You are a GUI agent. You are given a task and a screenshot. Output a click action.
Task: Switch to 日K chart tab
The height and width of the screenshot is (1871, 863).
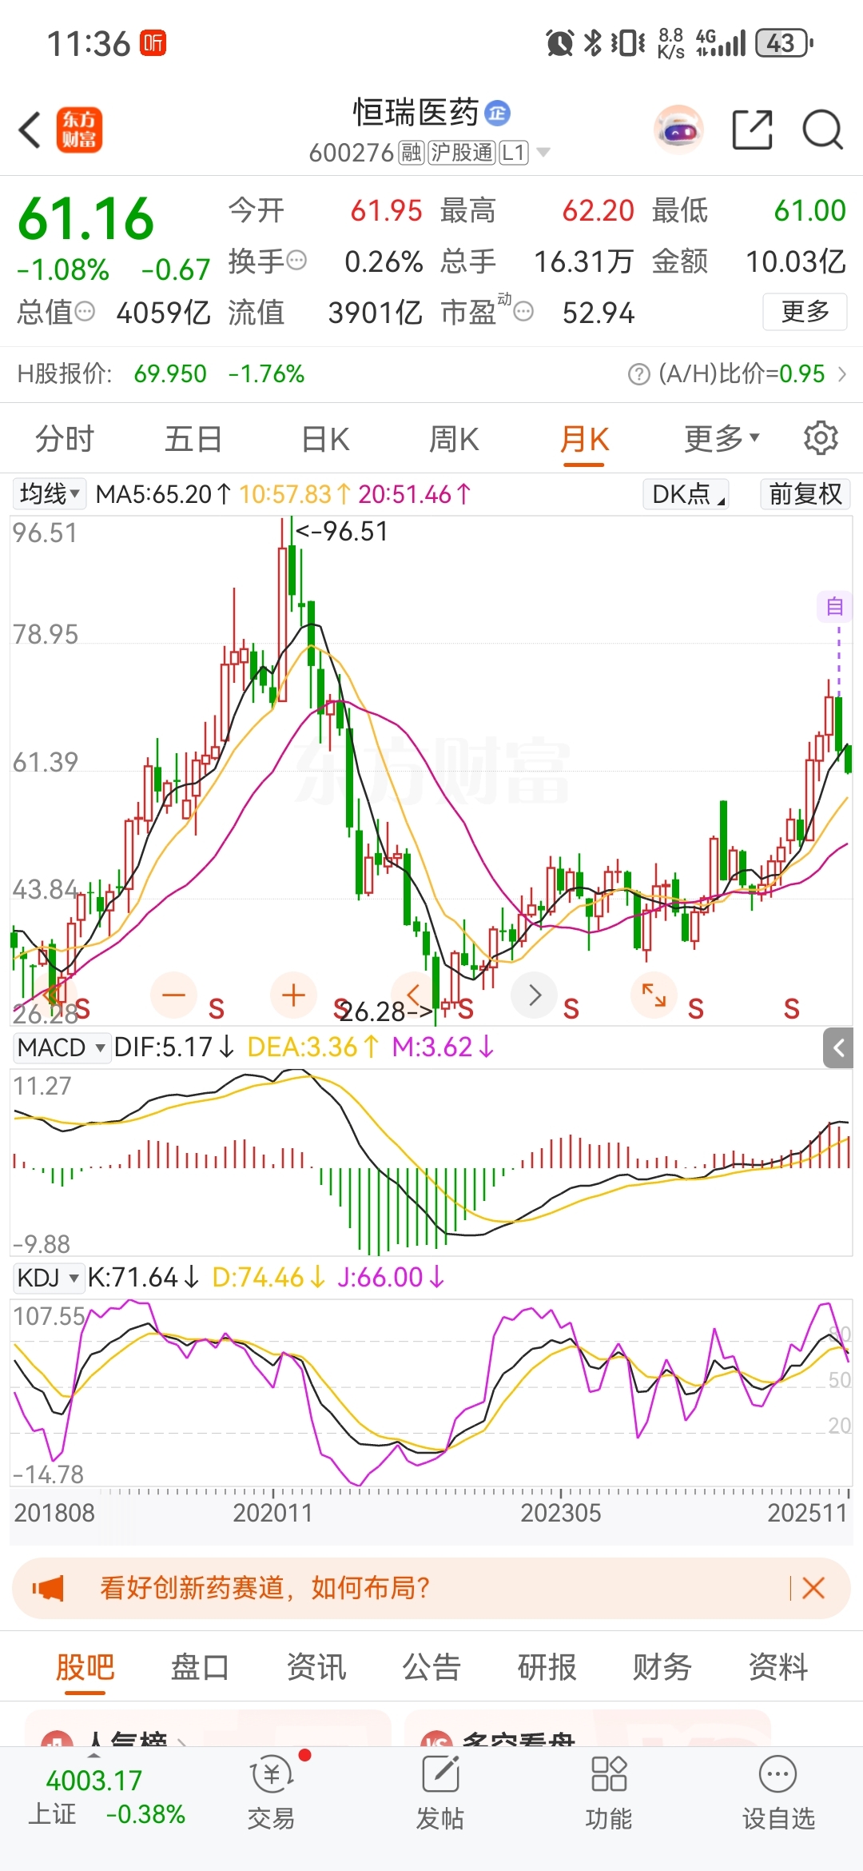(x=325, y=439)
